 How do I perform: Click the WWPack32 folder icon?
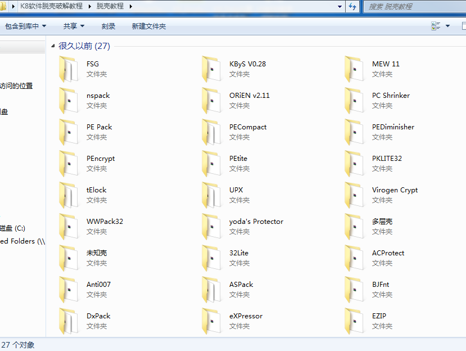(x=69, y=227)
